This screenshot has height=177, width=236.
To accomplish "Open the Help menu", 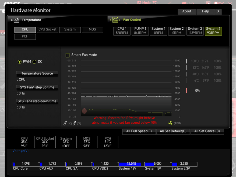I will [205, 11].
